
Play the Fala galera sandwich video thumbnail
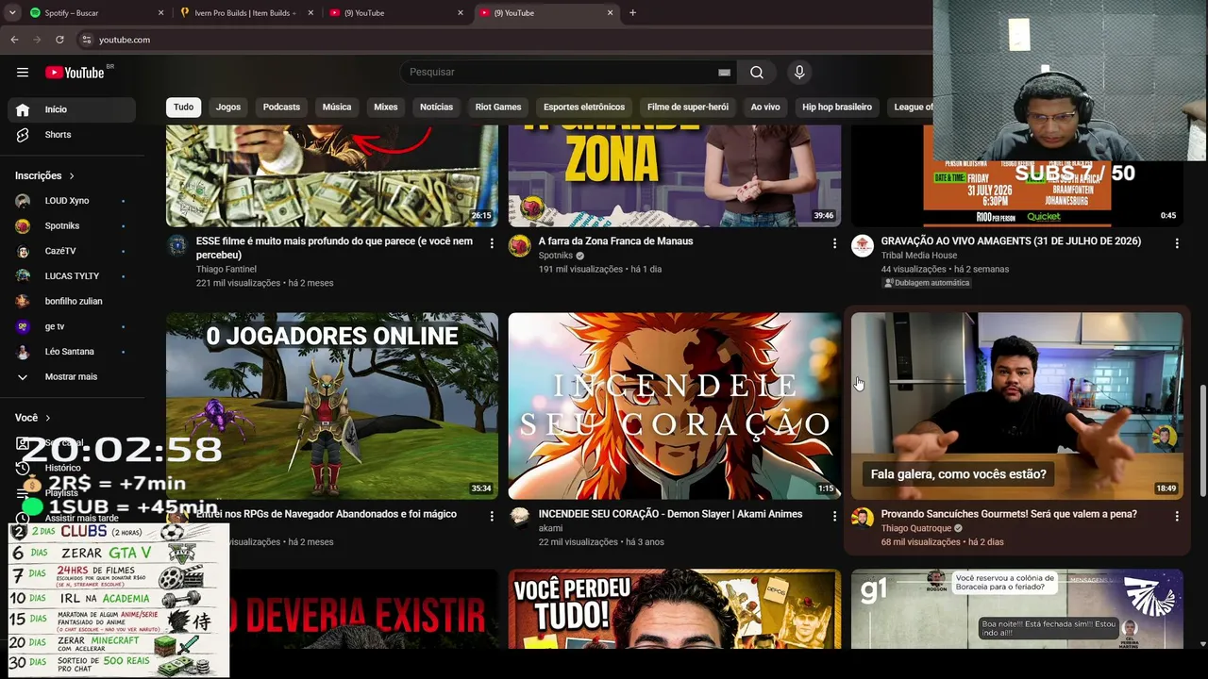(x=1016, y=406)
